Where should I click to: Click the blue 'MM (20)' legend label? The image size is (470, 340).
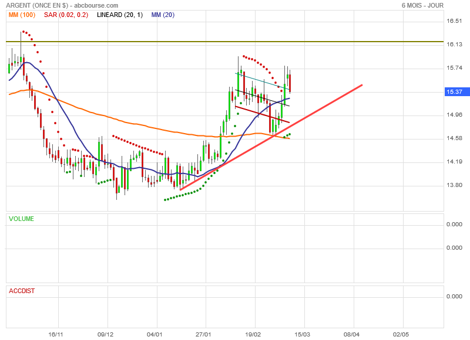coord(163,15)
